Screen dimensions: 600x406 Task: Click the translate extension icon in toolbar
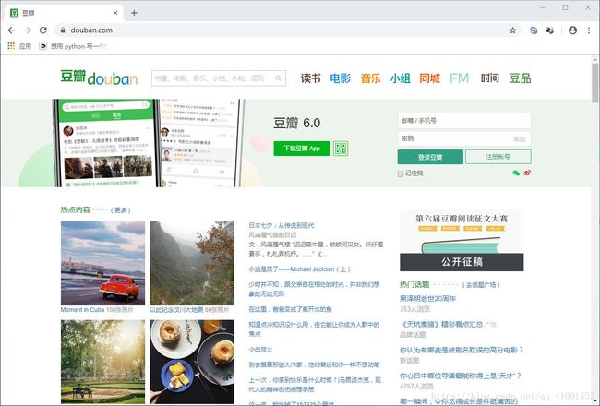click(x=534, y=30)
